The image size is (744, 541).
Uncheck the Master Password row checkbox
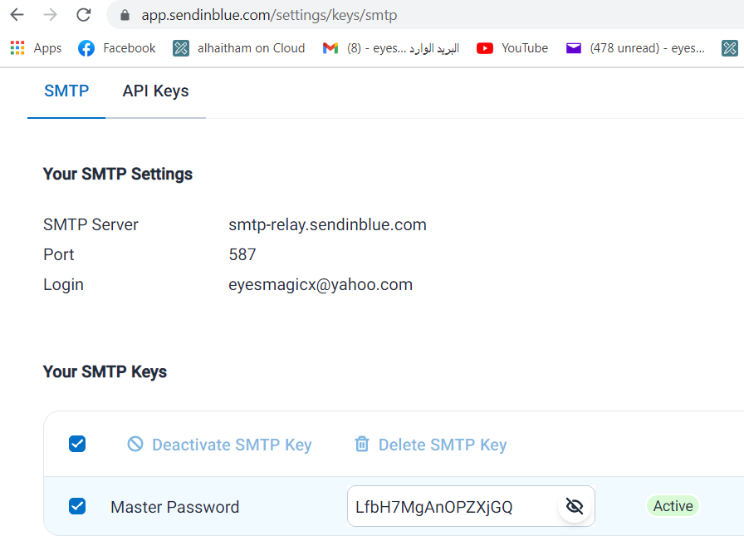pyautogui.click(x=77, y=506)
